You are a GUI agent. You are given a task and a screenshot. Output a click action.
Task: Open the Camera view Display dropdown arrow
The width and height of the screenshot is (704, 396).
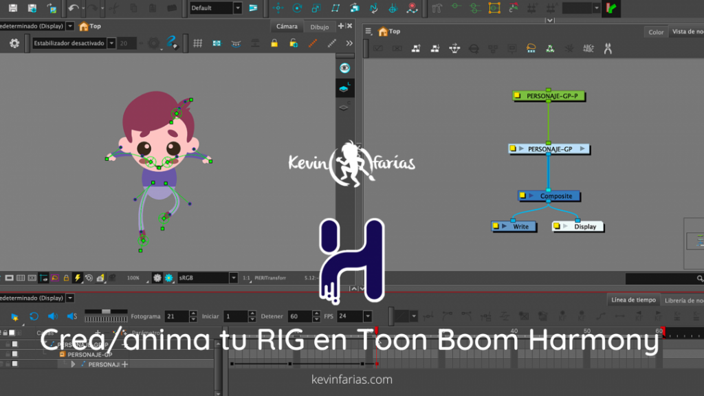click(70, 26)
